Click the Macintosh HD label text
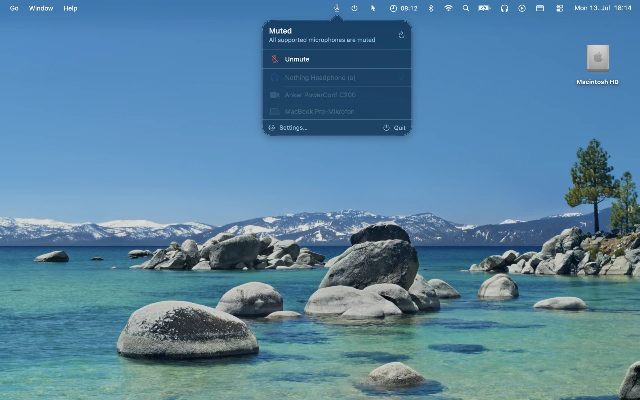Image resolution: width=640 pixels, height=400 pixels. pos(597,82)
